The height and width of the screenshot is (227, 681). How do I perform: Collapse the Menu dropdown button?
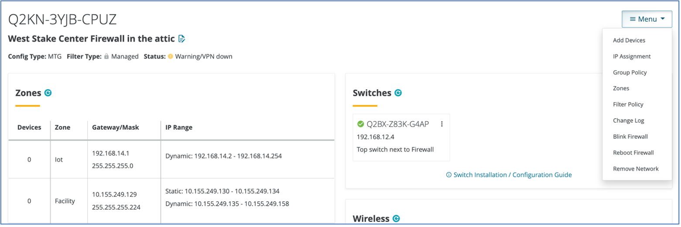click(647, 19)
